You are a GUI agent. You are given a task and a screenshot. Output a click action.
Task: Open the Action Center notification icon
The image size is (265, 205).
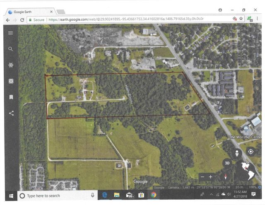click(x=253, y=194)
